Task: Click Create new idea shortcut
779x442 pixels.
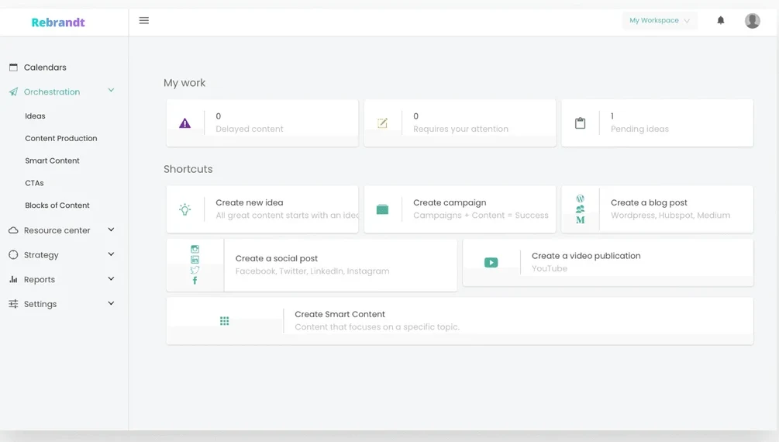Action: pyautogui.click(x=262, y=209)
